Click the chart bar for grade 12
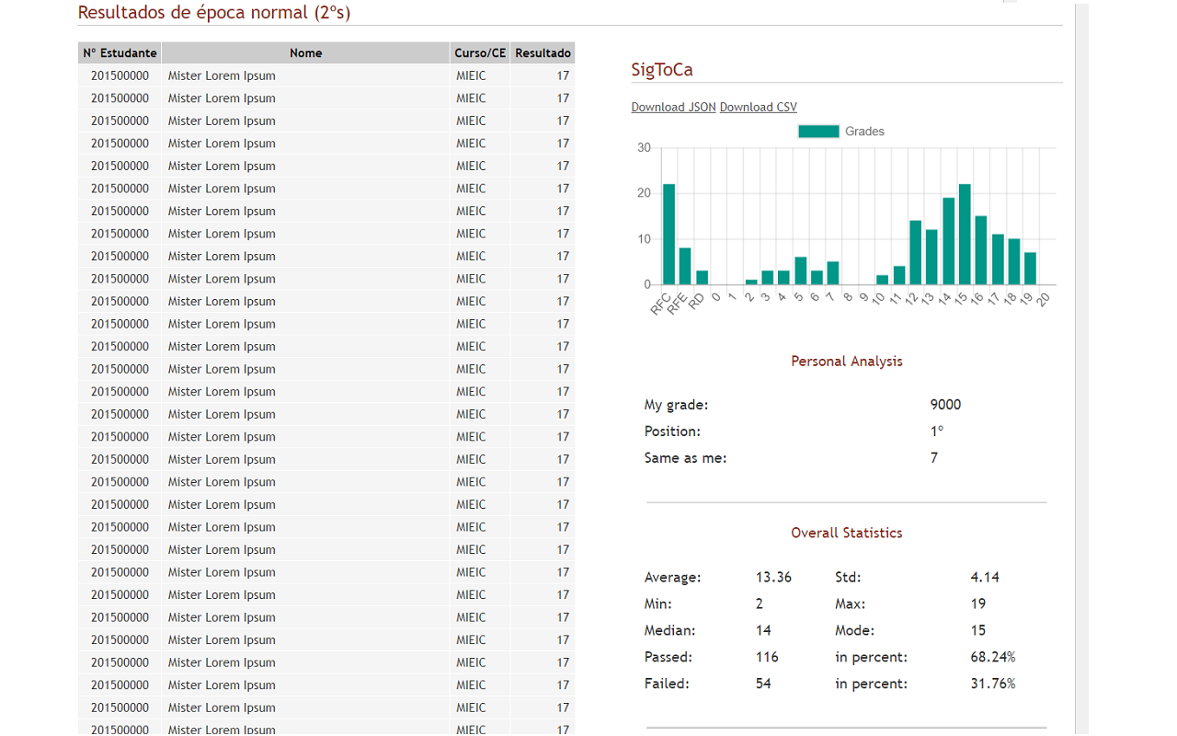Viewport: 1177px width, 736px height. coord(915,253)
